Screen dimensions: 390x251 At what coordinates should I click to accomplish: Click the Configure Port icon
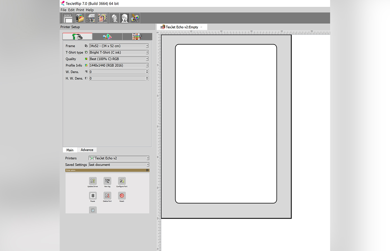(x=122, y=181)
